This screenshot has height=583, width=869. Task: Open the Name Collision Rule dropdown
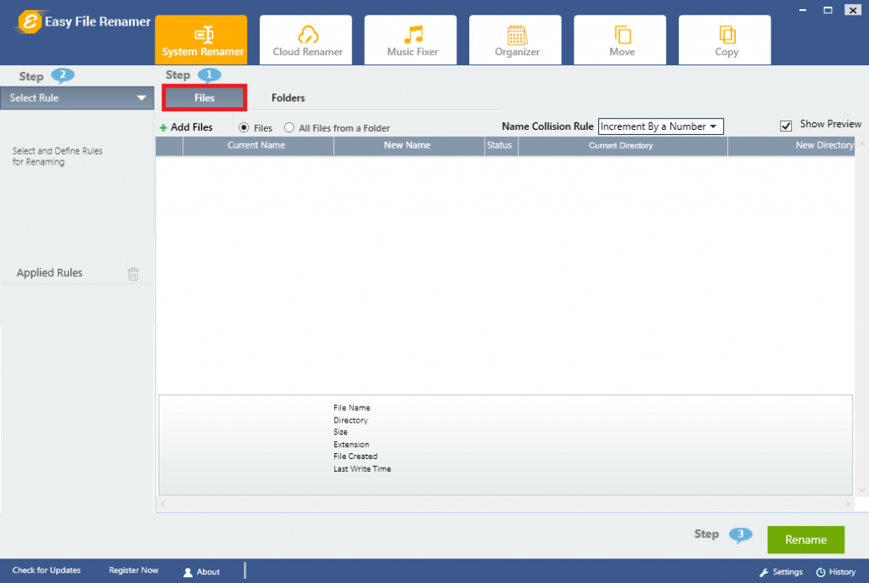pos(660,126)
